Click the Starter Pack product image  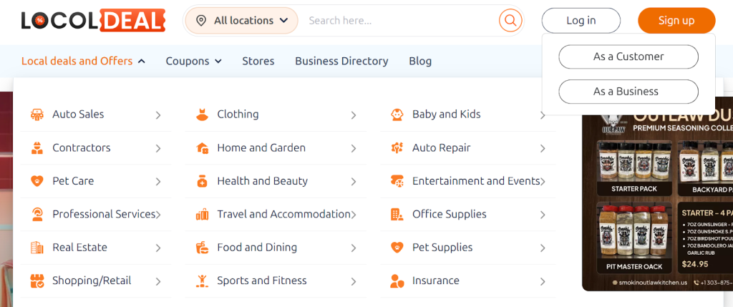(634, 167)
